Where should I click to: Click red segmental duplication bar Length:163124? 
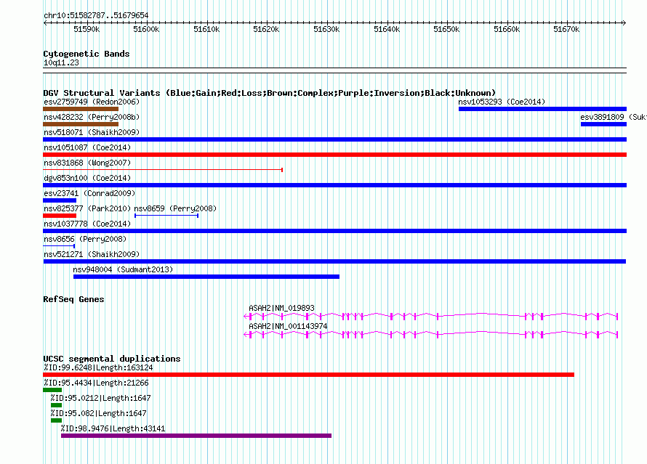click(x=309, y=375)
